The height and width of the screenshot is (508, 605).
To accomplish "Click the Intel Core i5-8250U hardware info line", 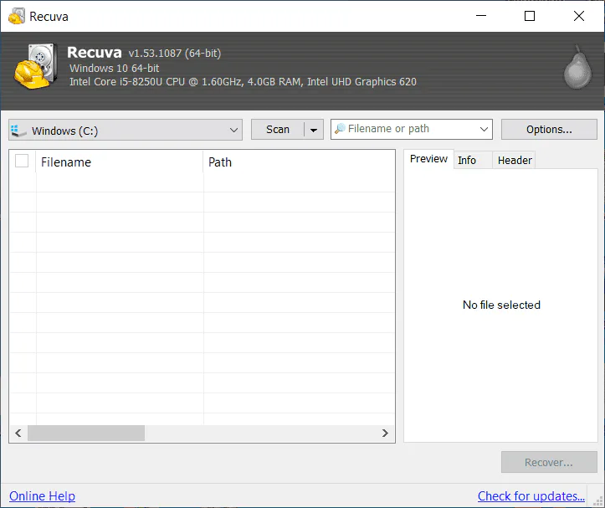I will [243, 82].
